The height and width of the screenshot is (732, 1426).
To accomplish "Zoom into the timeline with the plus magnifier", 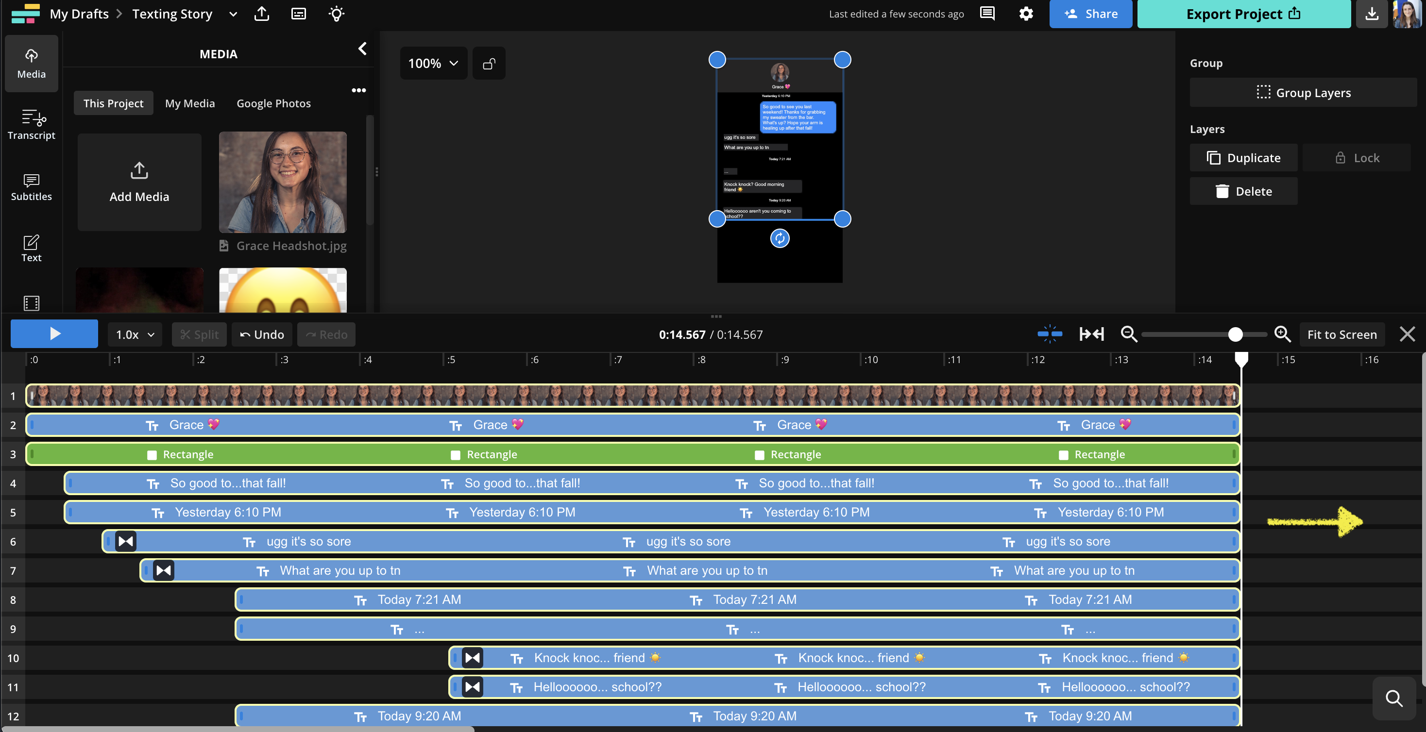I will click(1283, 334).
